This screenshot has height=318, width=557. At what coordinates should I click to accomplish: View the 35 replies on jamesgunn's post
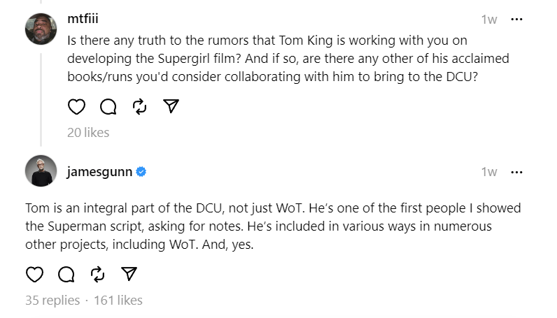pos(52,301)
